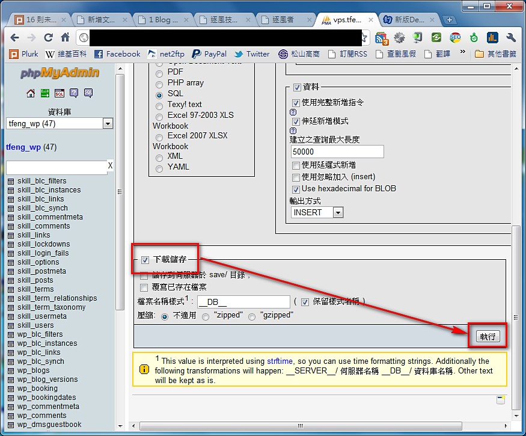Toggle the 資料 checkbox
Screen dimensions: 526x436
[296, 88]
